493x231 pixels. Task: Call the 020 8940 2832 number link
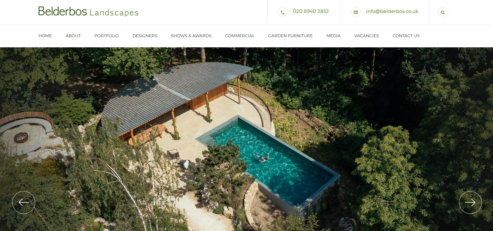[311, 11]
